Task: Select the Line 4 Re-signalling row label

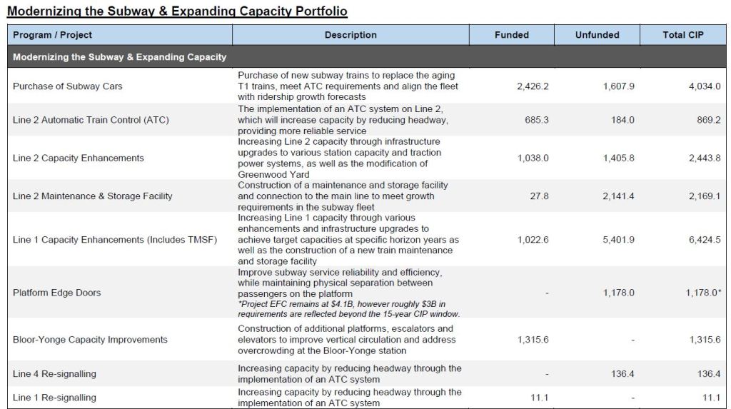Action: click(x=54, y=374)
